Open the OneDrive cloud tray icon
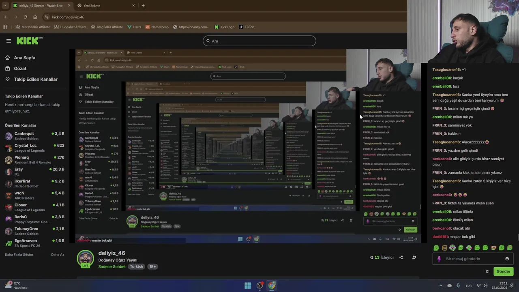 click(449, 286)
